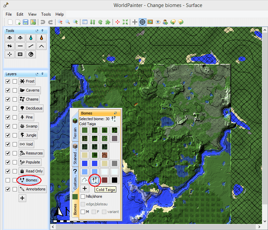Screen dimensions: 268x230
Task: Click the overlay image picture icon
Action: tap(150, 22)
